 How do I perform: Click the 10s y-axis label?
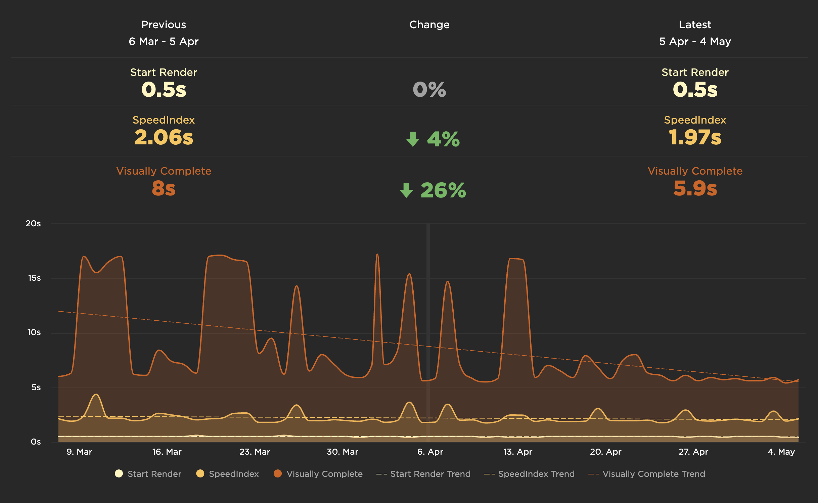pyautogui.click(x=34, y=332)
